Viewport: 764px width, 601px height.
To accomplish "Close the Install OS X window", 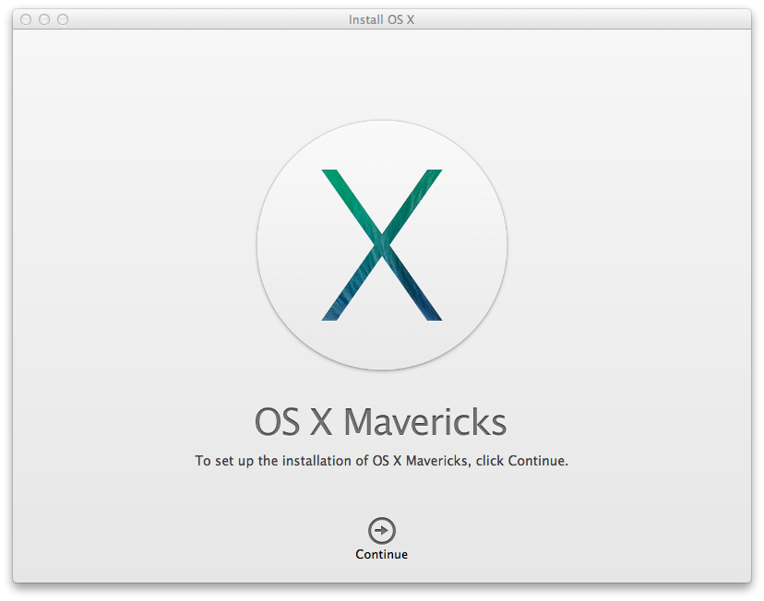I will pos(26,19).
